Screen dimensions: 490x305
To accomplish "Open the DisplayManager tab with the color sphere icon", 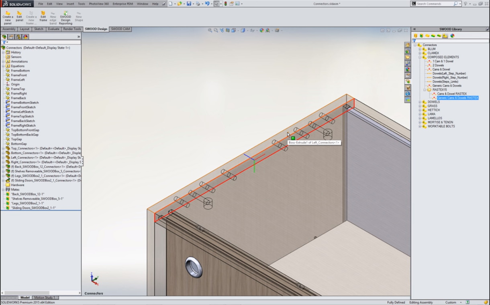I will [x=25, y=37].
